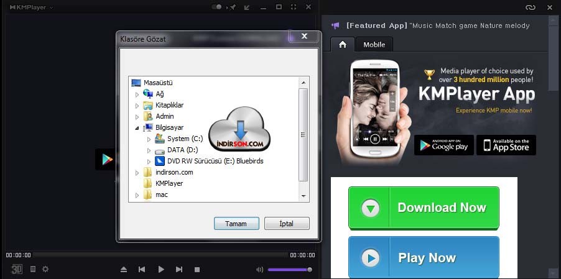This screenshot has height=279, width=561.
Task: Start playback with the Play button
Action: click(161, 269)
